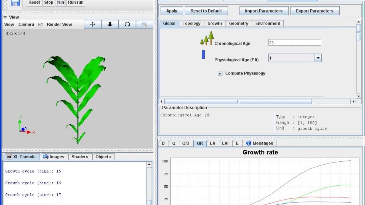Select the D chart tab
The width and height of the screenshot is (365, 205).
(163, 143)
